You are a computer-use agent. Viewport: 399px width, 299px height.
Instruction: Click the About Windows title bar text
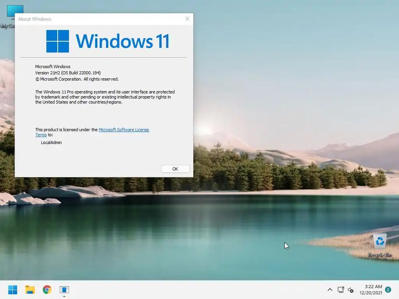point(35,19)
